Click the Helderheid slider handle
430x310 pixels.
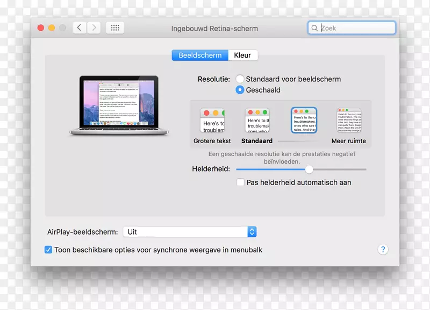tap(309, 170)
